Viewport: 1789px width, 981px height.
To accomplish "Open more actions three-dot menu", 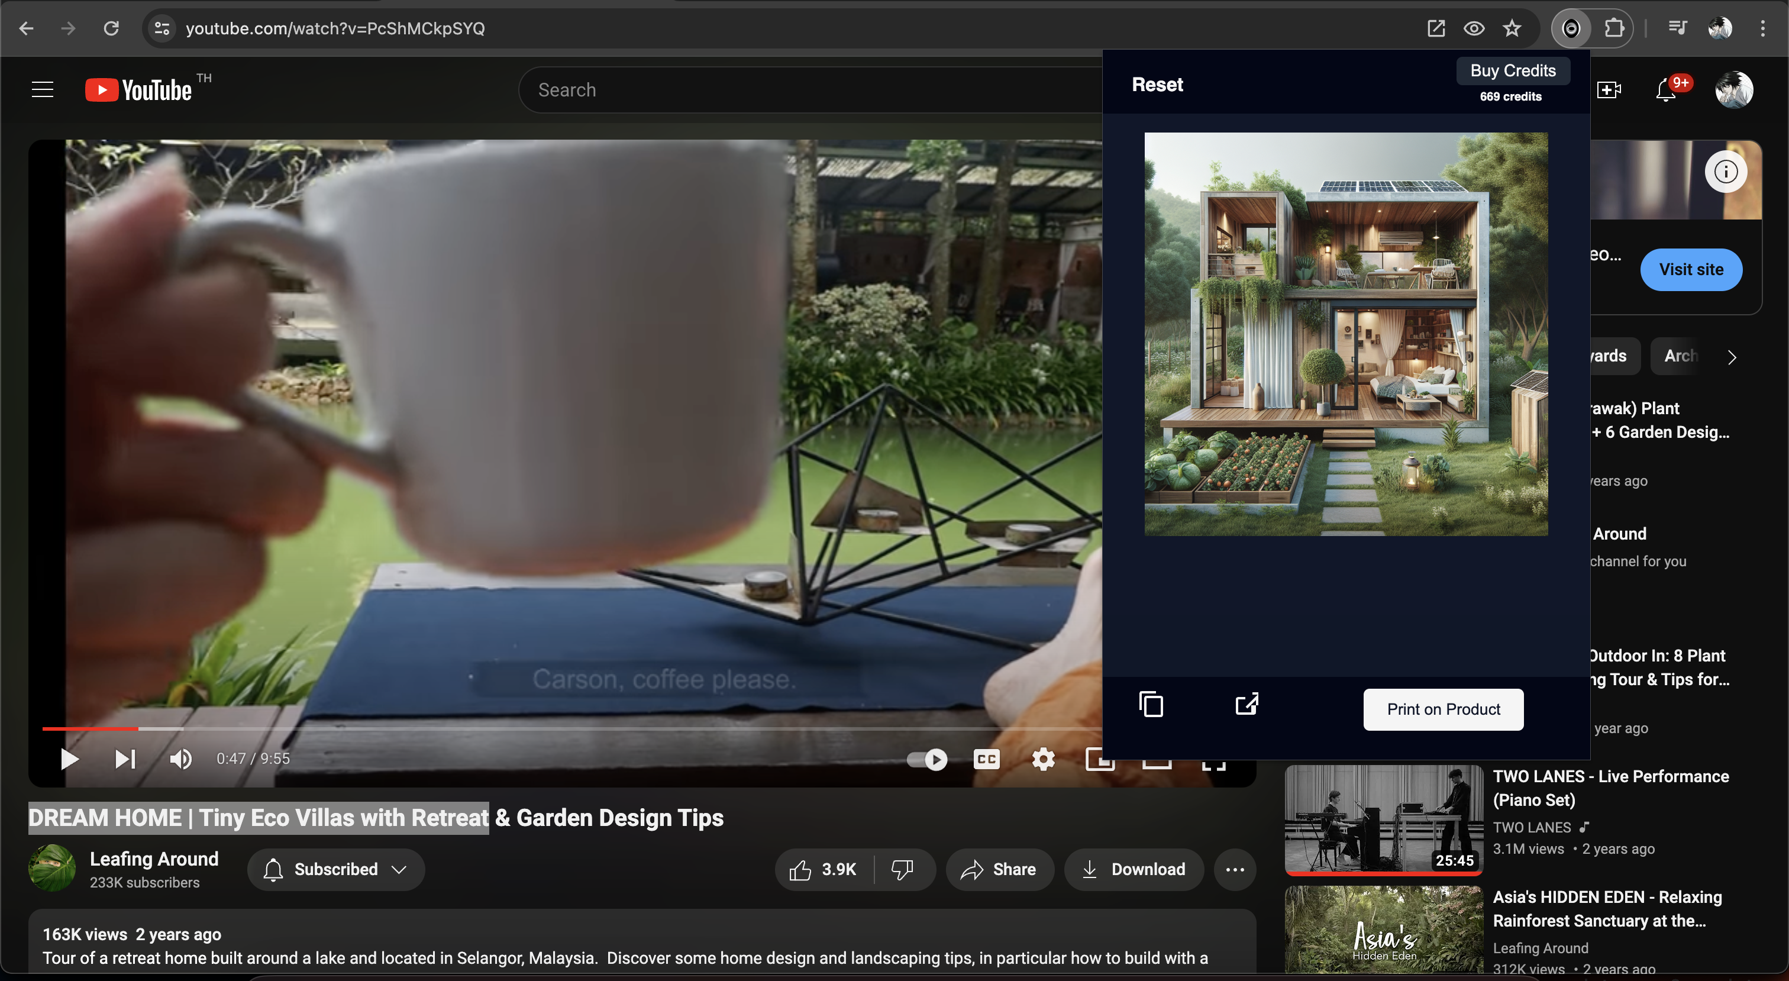I will click(1235, 869).
